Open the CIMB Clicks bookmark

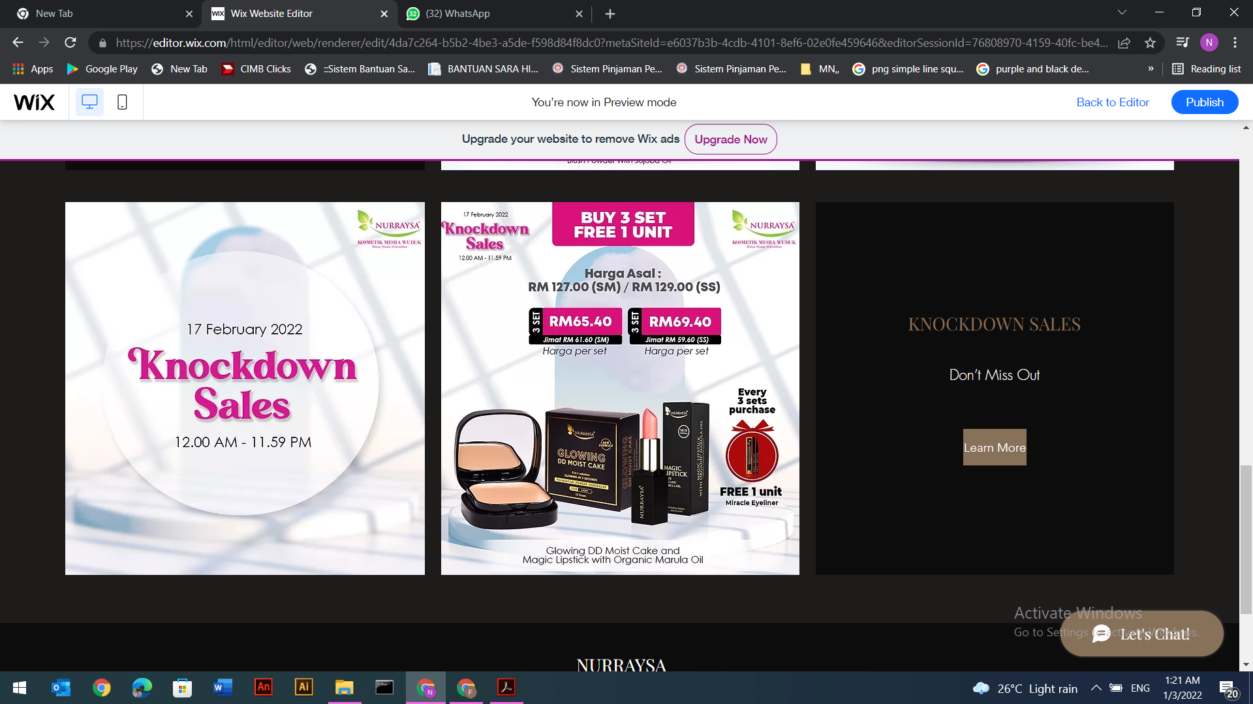coord(256,68)
